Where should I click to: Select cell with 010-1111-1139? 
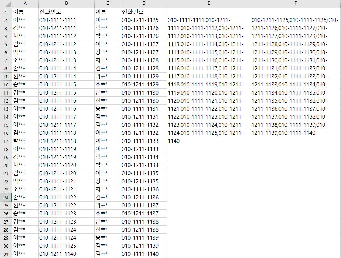[x=144, y=237]
